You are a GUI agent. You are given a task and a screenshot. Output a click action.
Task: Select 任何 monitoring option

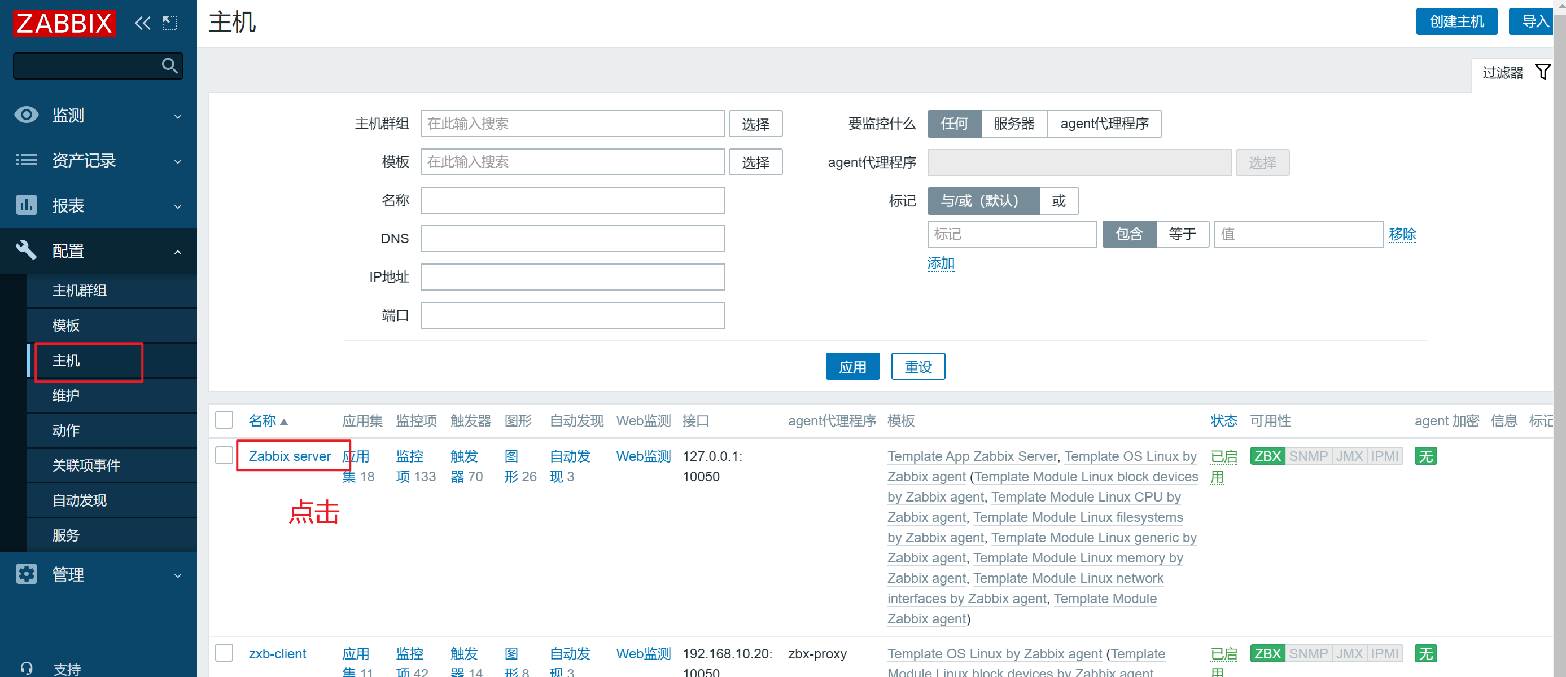tap(954, 124)
